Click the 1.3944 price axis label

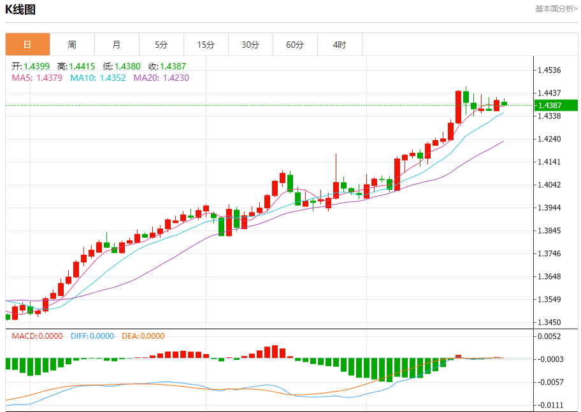(x=550, y=208)
